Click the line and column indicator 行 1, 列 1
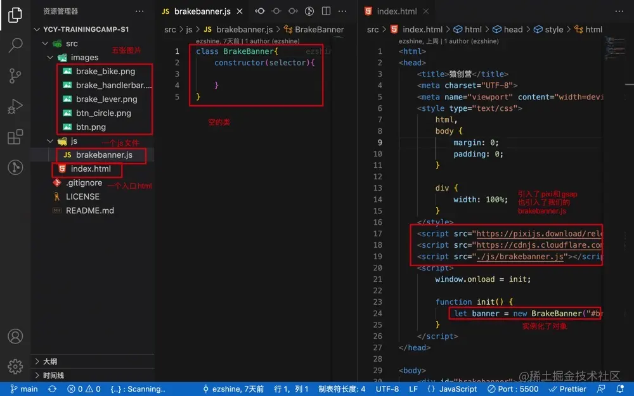Image resolution: width=634 pixels, height=396 pixels. (x=291, y=389)
